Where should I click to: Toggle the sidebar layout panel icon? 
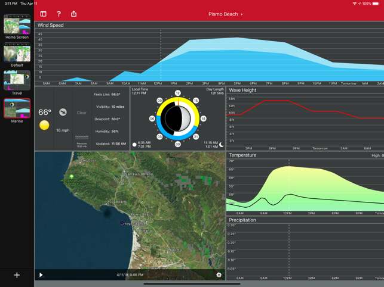44,14
